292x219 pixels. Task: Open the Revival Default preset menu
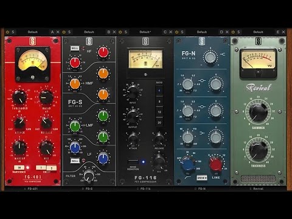[x=258, y=32]
